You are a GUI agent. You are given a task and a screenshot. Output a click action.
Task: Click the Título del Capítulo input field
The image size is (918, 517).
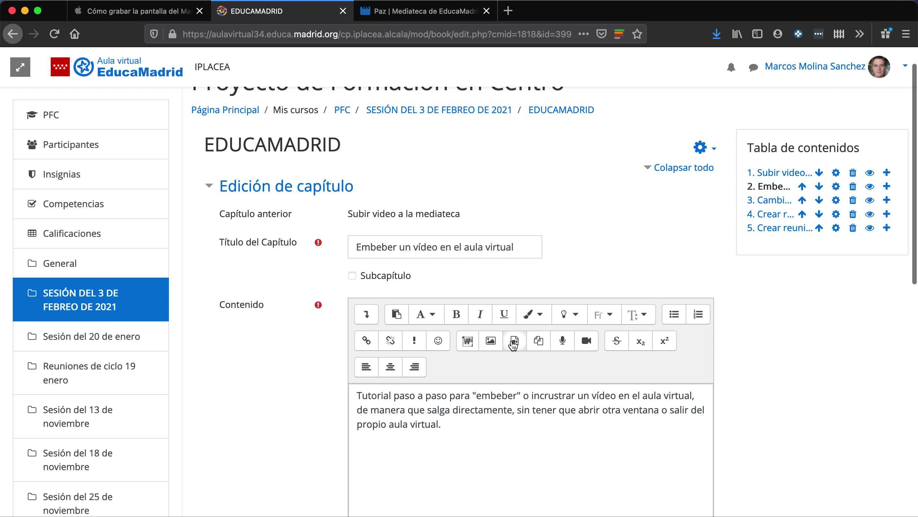[444, 247]
